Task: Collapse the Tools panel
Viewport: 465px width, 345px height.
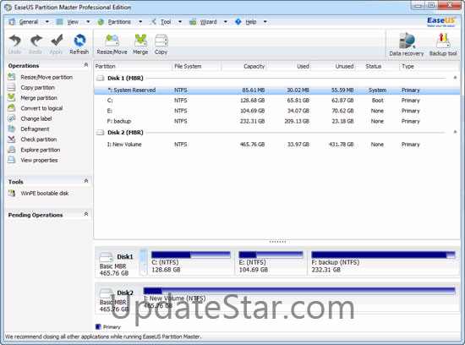Action: [86, 181]
